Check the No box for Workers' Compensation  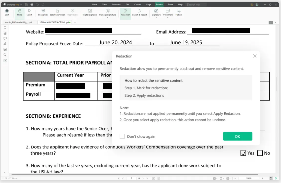point(260,153)
